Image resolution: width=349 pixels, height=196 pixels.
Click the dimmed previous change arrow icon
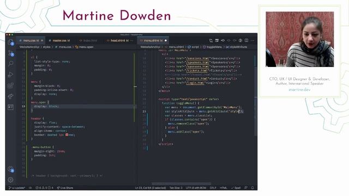[x=228, y=40]
